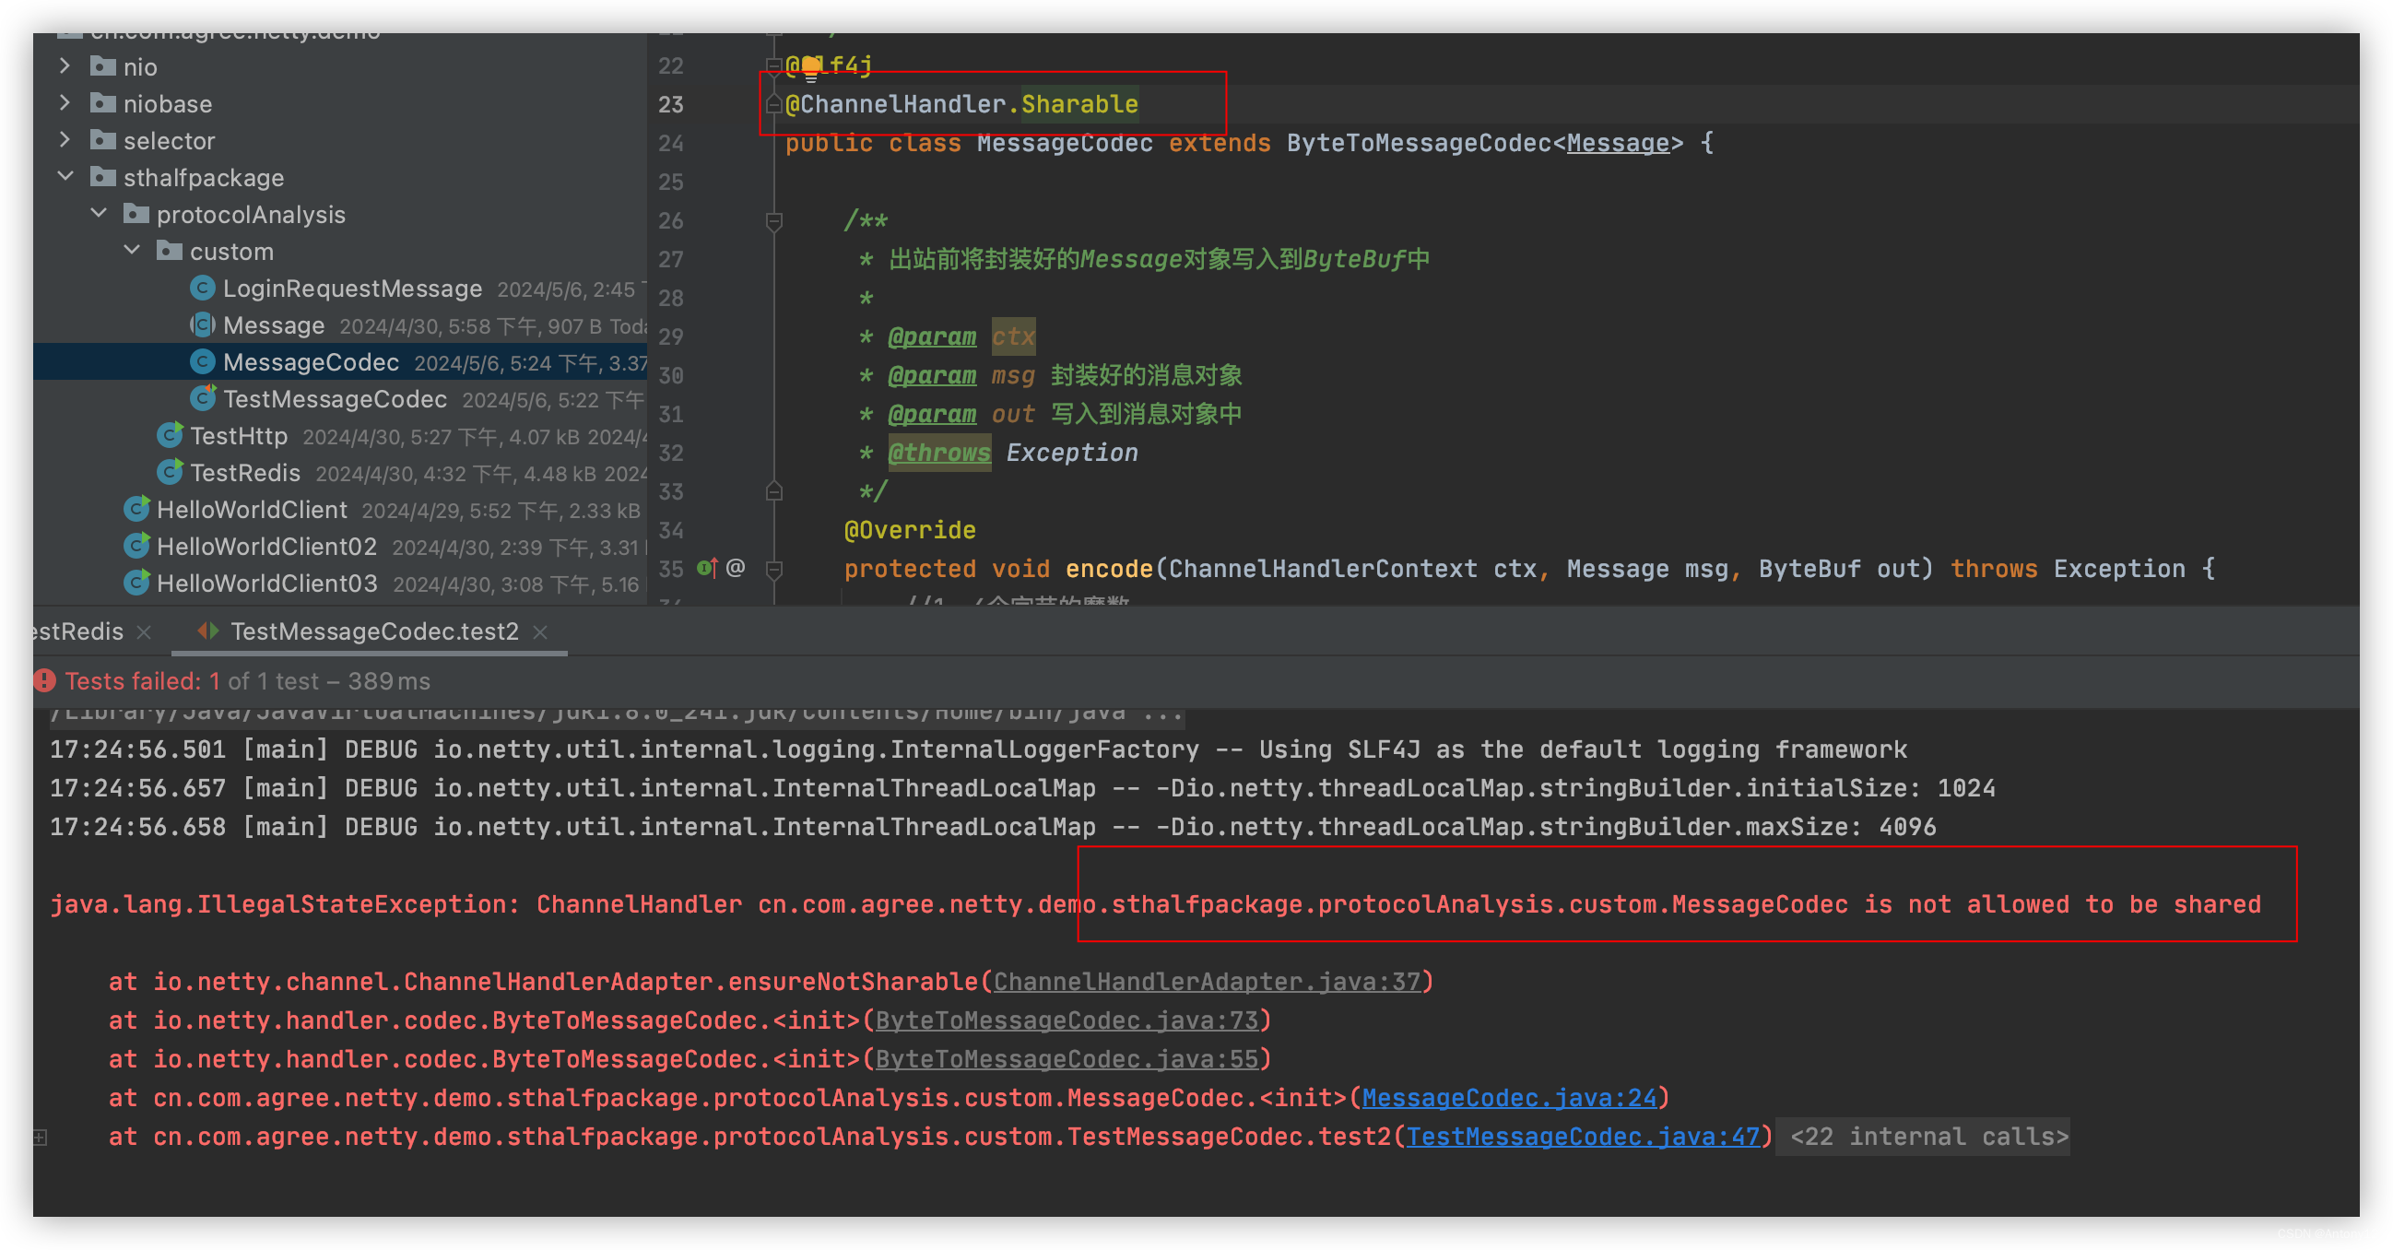Click the intention lightbulb icon on line 22
This screenshot has height=1250, width=2393.
811,67
